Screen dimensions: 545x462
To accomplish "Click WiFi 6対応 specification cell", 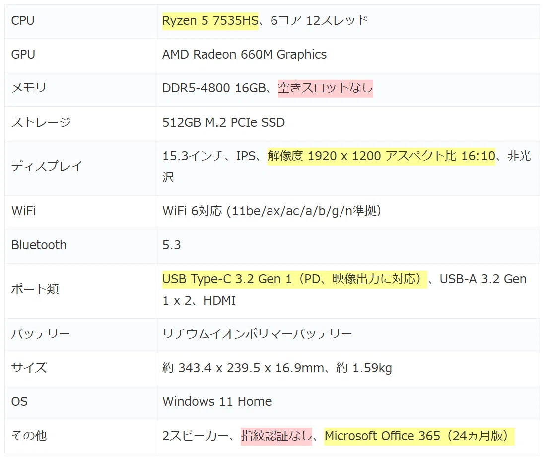I will pyautogui.click(x=272, y=211).
